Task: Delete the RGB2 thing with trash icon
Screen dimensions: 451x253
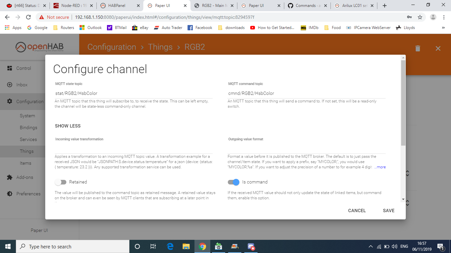Action: [x=418, y=48]
